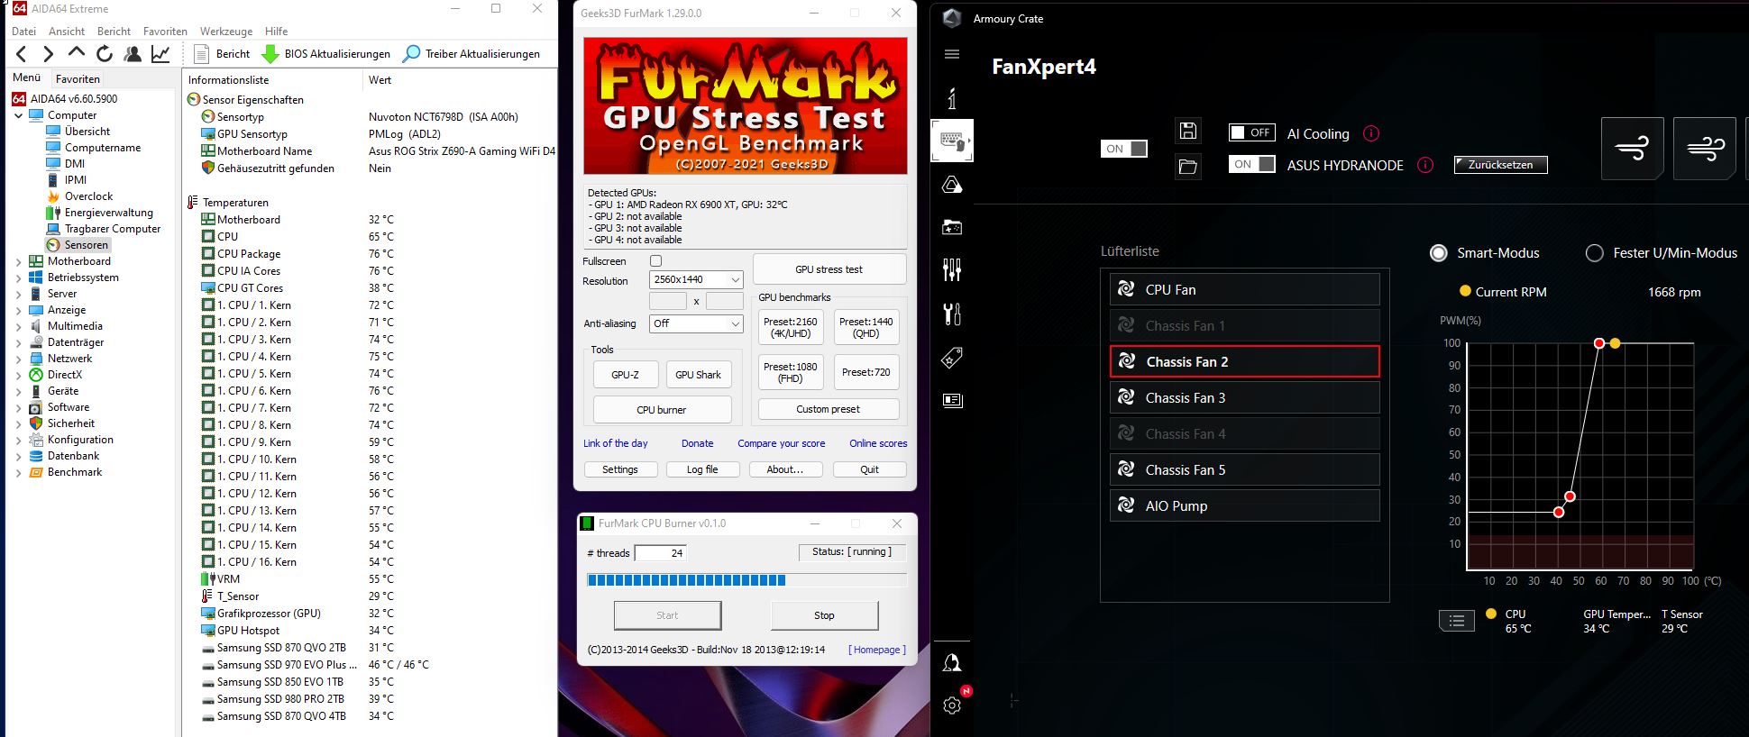
Task: Click the orange top point on fan curve
Action: (1615, 343)
